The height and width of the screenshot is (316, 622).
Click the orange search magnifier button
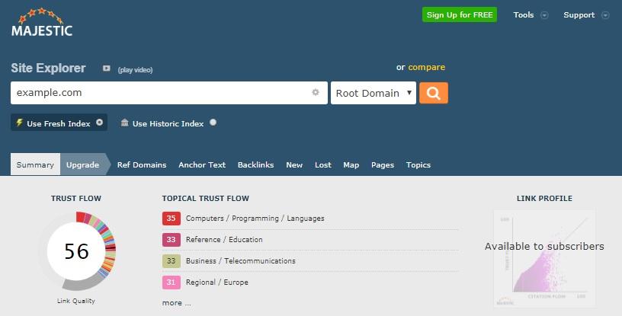click(x=434, y=93)
